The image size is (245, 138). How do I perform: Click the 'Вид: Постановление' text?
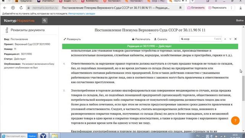(x=16, y=39)
